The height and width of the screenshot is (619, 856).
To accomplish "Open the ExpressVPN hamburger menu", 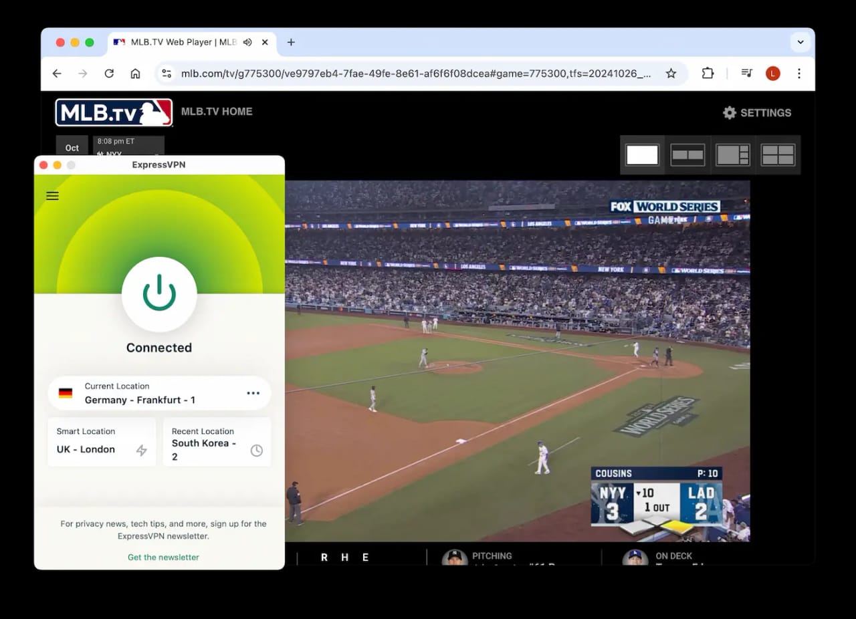I will 52,196.
